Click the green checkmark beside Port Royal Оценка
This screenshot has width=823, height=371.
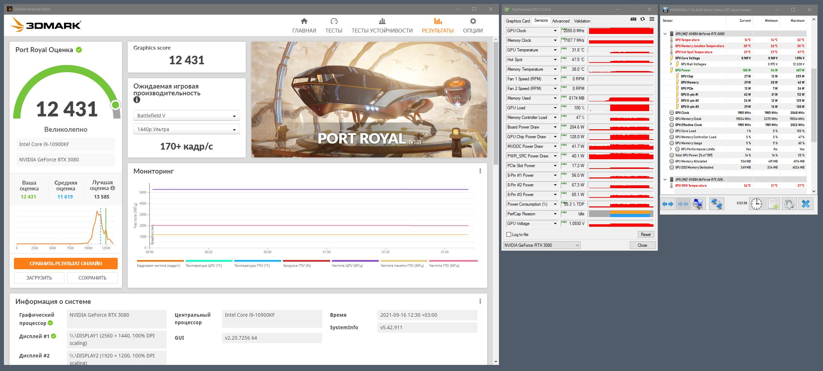(79, 50)
